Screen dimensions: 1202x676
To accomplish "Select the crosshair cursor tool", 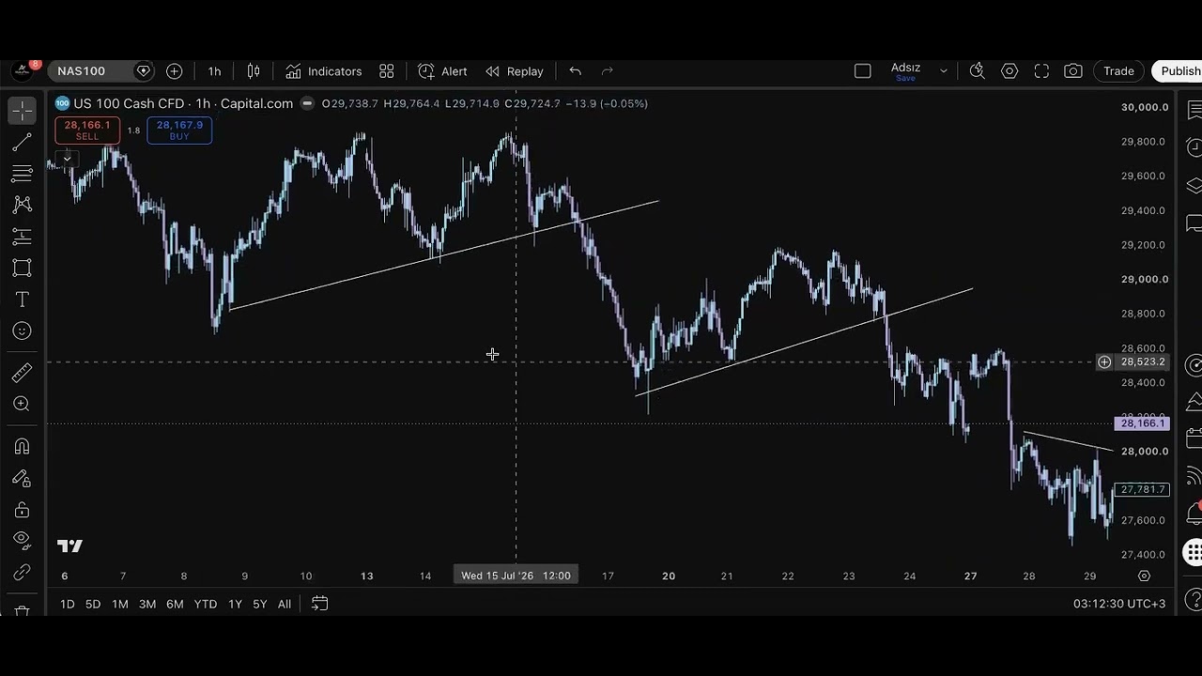I will click(x=22, y=111).
